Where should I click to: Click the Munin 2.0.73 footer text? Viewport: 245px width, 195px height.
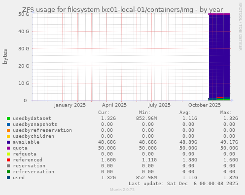[122, 190]
